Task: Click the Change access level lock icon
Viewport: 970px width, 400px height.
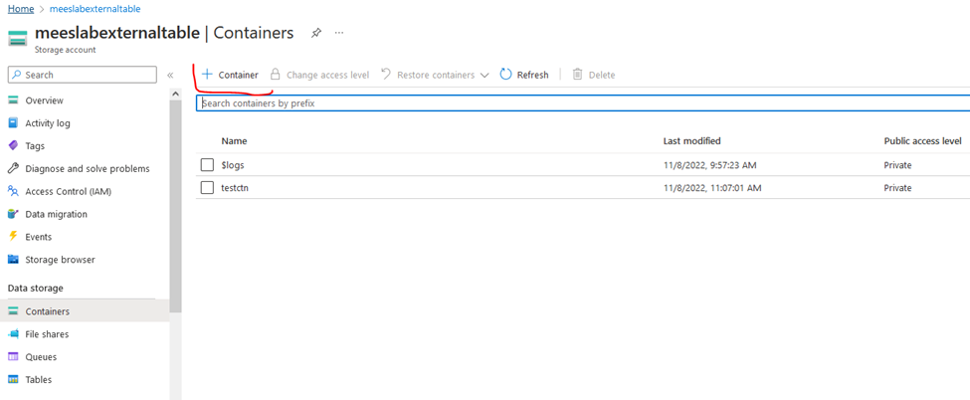Action: click(276, 75)
